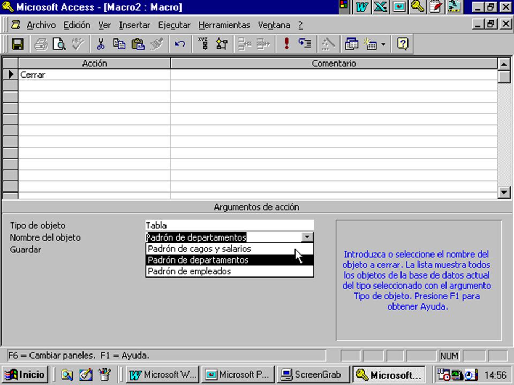Click the Print toolbar icon
The width and height of the screenshot is (514, 385).
(x=41, y=44)
